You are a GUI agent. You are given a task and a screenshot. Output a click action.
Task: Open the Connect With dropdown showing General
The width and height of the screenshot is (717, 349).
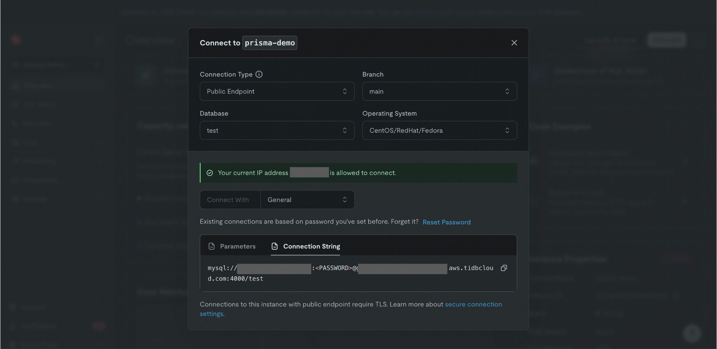pos(307,199)
